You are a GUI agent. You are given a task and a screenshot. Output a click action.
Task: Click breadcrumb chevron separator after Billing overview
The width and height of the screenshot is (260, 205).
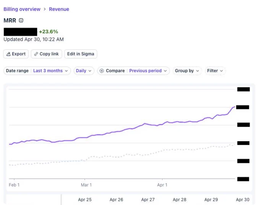tap(45, 9)
